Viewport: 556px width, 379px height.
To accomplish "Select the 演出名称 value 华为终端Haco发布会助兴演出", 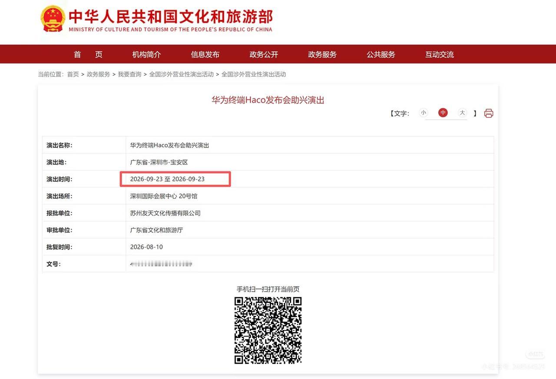I will 169,145.
